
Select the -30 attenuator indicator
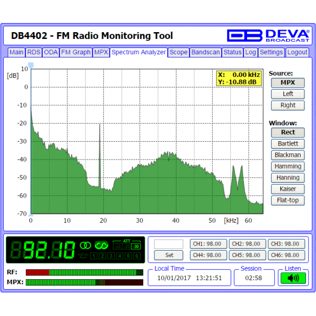(x=136, y=246)
